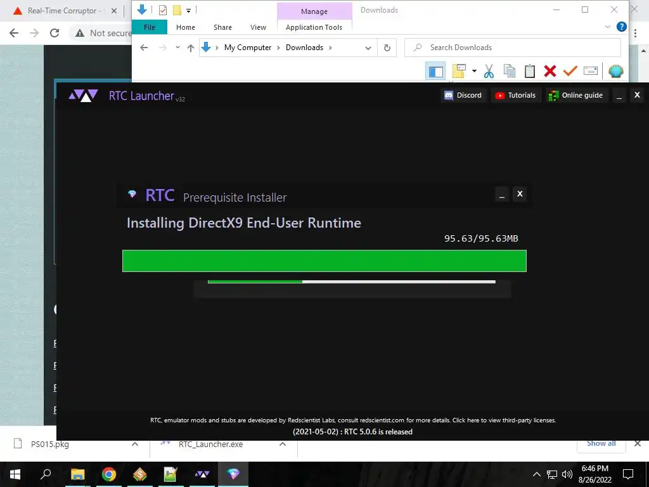The image size is (649, 487).
Task: Go forward in File Explorer navigation
Action: [163, 48]
